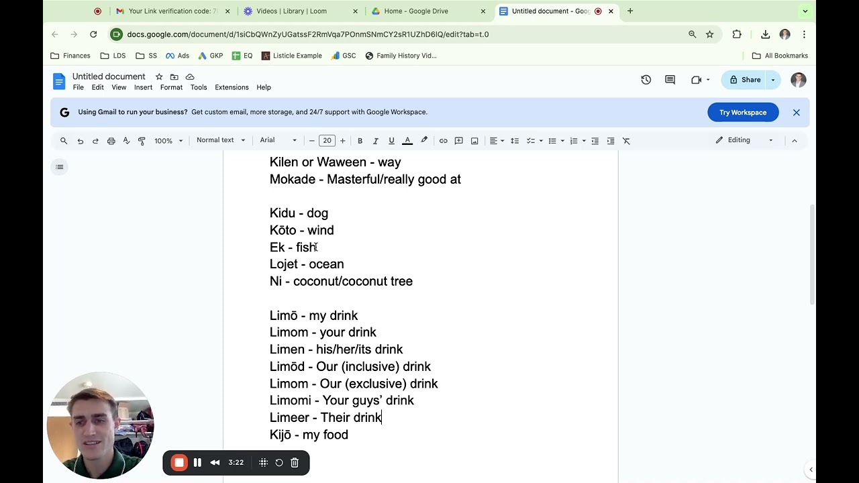
Task: Open the All Bookmarks folder
Action: (780, 56)
